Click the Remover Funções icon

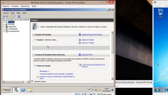click(80, 43)
